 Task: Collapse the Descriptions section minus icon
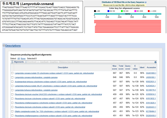coord(4,46)
